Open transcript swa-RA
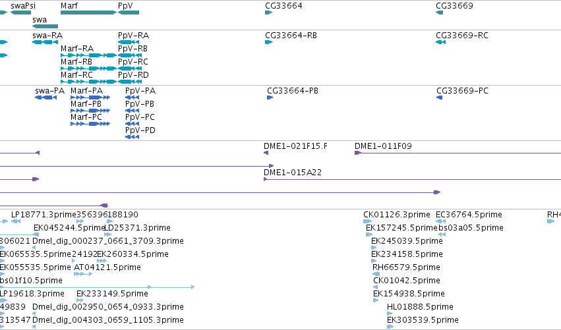 (47, 36)
